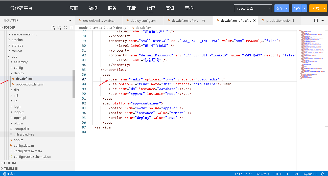Split the editor right
Screen dimensions: 328x176
pos(316,20)
